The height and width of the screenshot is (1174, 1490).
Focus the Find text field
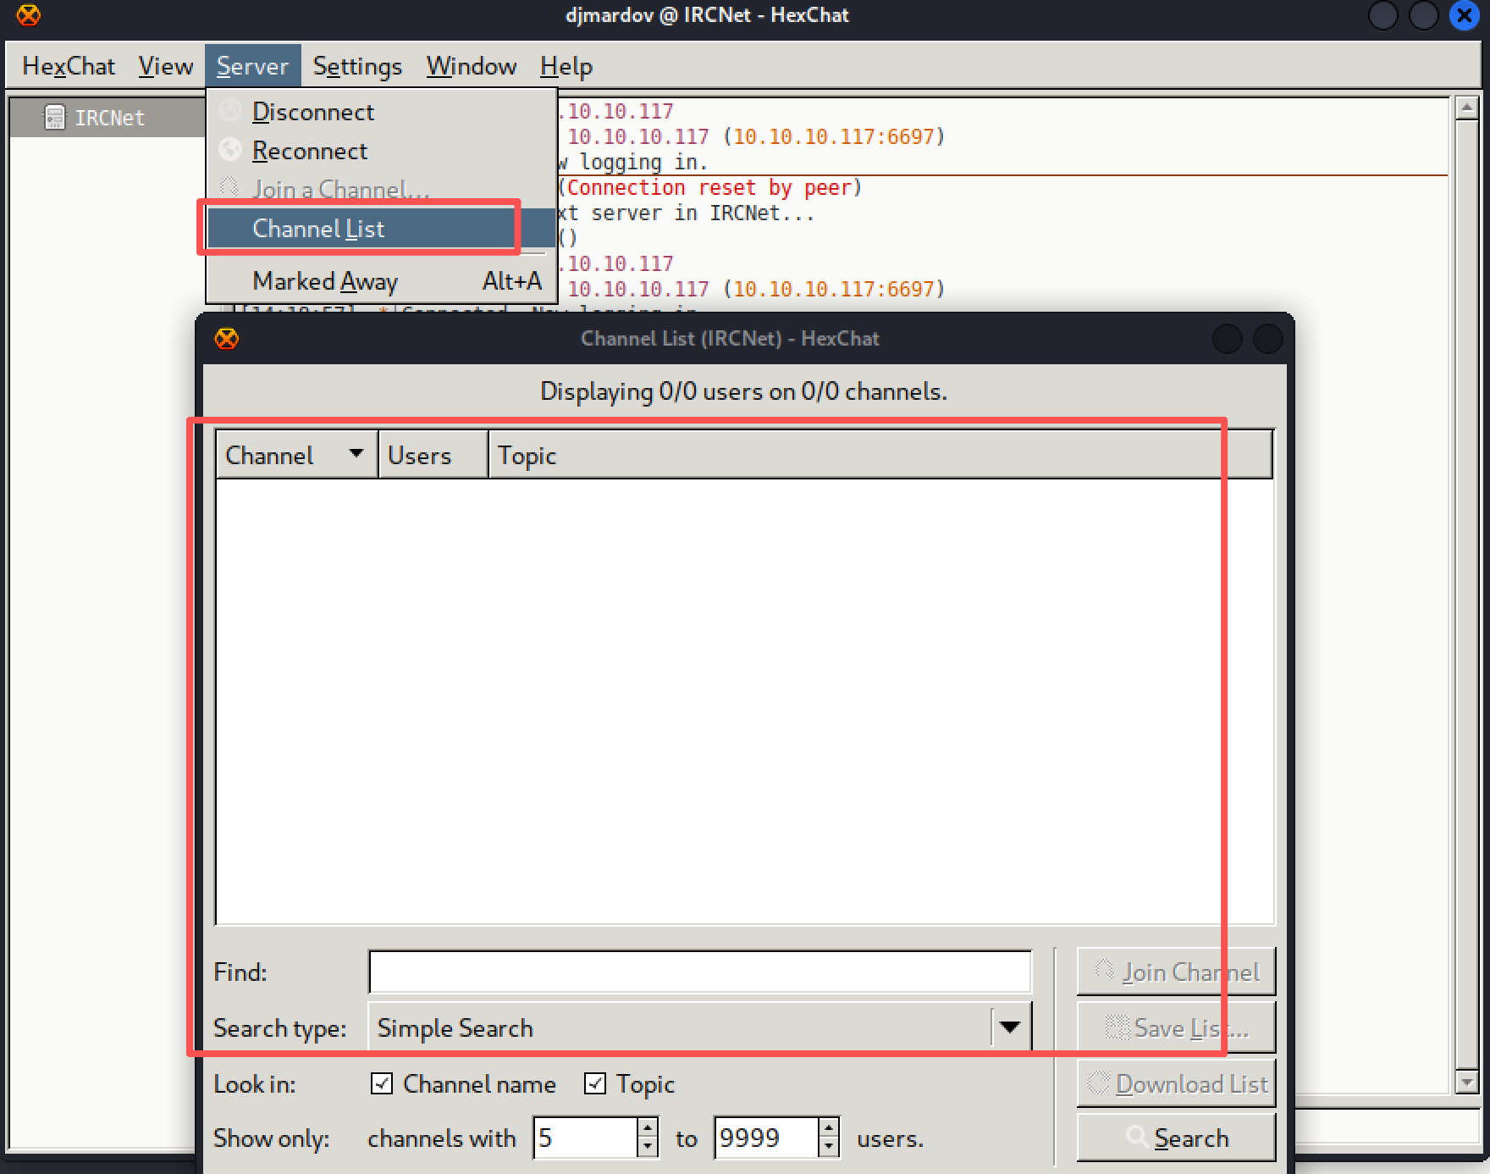click(x=700, y=972)
